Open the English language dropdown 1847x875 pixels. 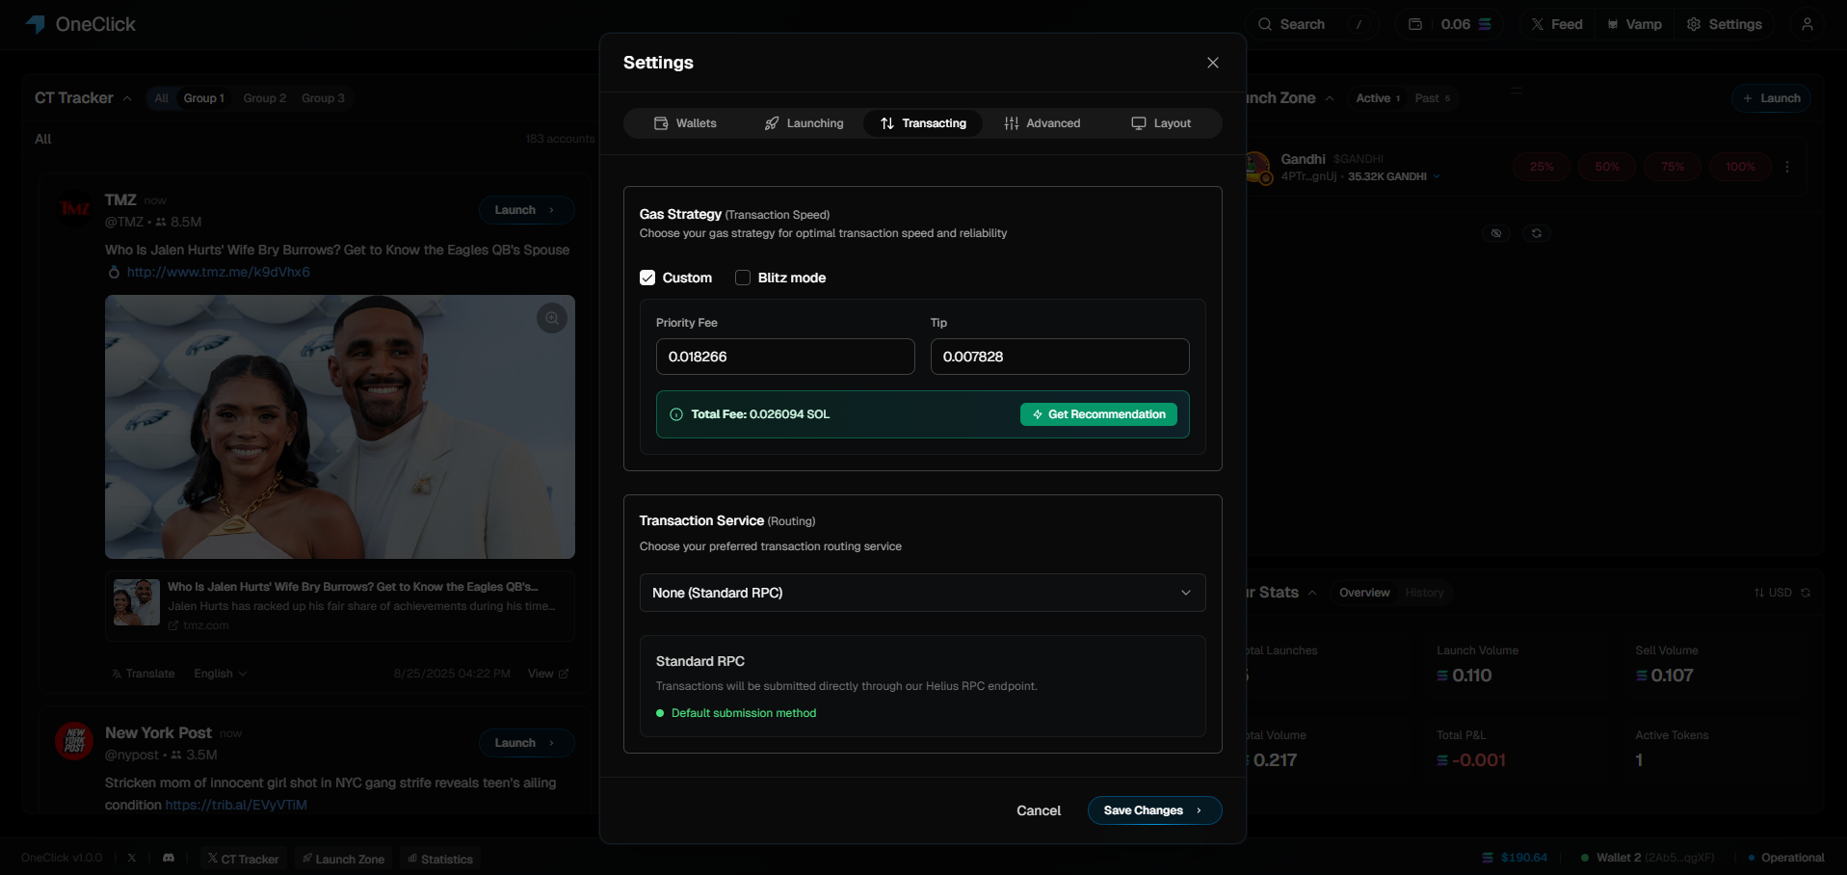pyautogui.click(x=221, y=674)
